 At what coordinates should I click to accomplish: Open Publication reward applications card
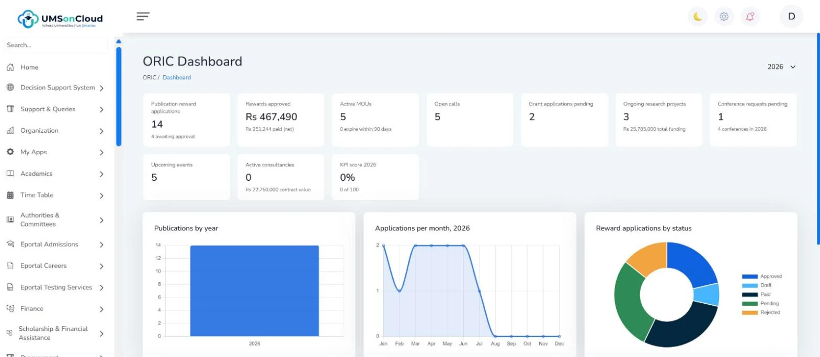pos(186,120)
